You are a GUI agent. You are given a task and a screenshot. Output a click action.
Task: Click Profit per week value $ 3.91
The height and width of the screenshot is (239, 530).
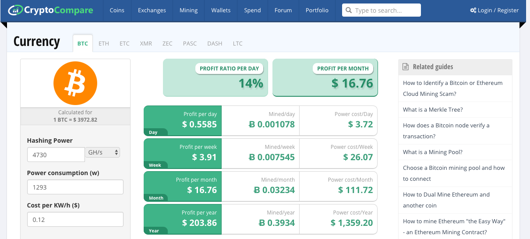[x=205, y=157]
